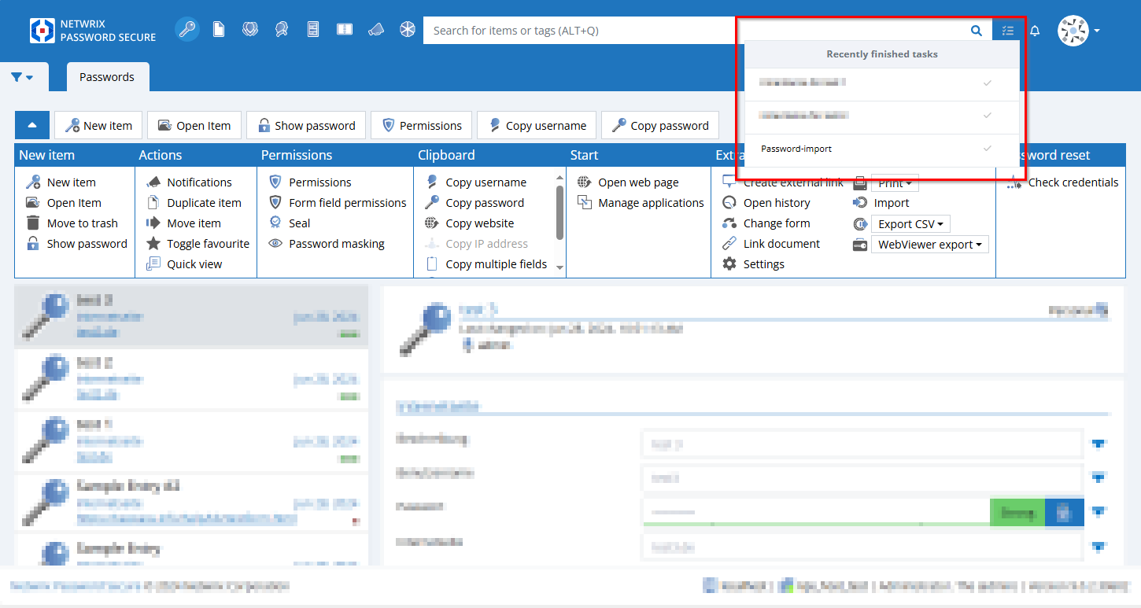Choose Open web page in Start group
1141x608 pixels.
coord(628,182)
